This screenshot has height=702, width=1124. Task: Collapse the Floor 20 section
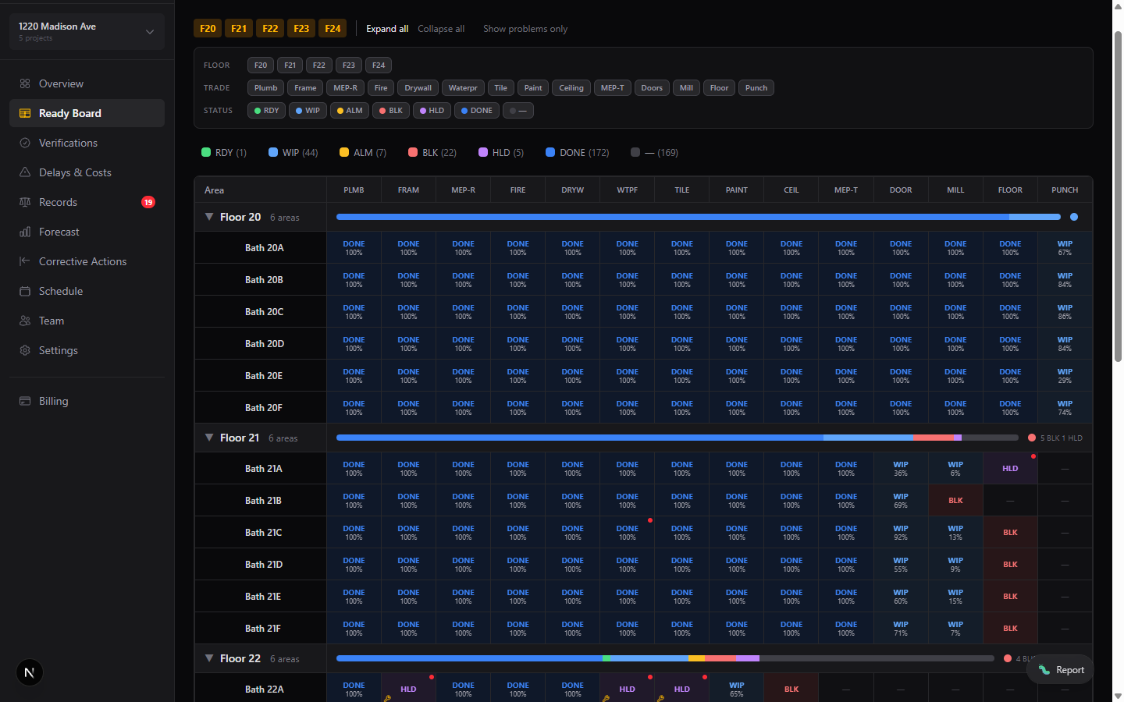tap(209, 217)
